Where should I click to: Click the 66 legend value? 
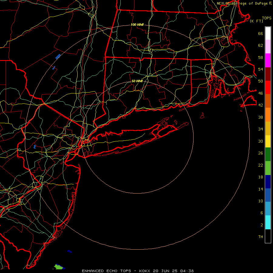click(261, 33)
